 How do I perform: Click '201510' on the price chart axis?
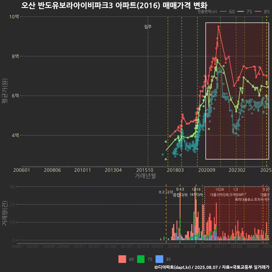(x=145, y=170)
